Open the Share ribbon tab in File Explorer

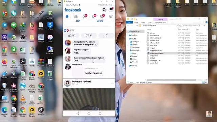click(143, 22)
